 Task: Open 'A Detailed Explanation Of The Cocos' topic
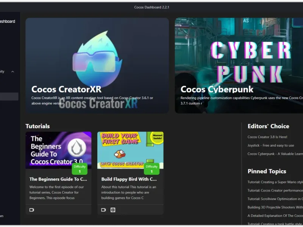point(275,216)
